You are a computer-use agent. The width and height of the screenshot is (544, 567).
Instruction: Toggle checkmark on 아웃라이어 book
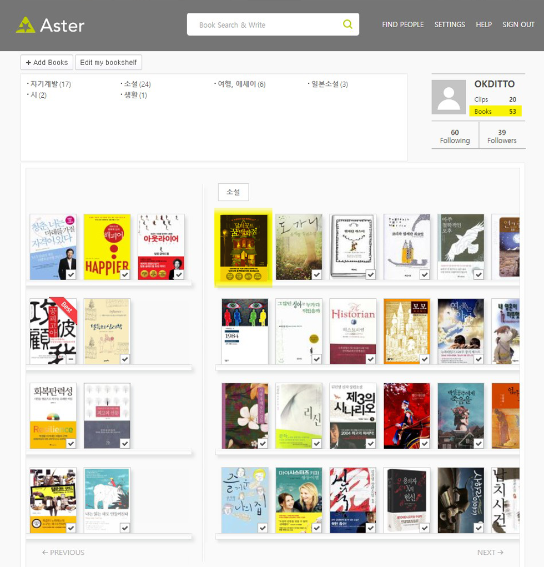[x=179, y=275]
